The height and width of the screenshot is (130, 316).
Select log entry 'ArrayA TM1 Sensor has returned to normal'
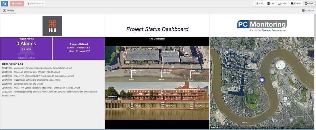click(x=41, y=88)
